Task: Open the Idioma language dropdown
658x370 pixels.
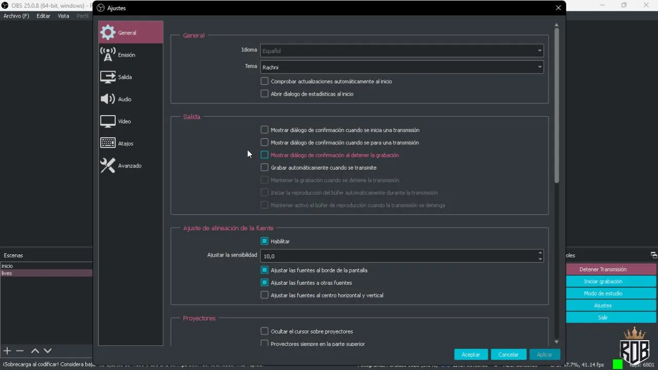Action: (402, 51)
